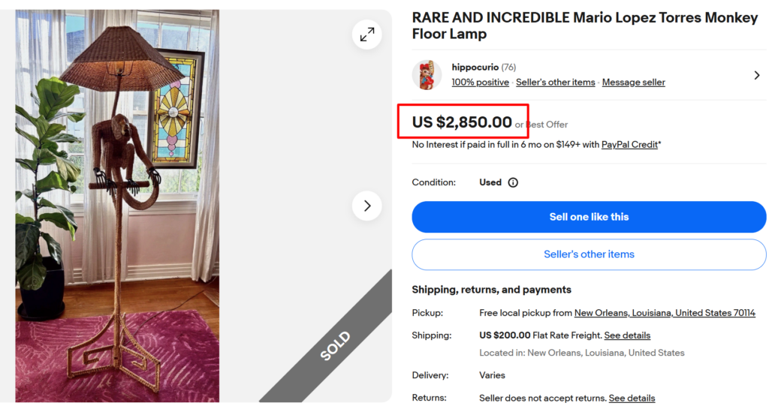Image resolution: width=769 pixels, height=412 pixels.
Task: Click the monkey floor lamp photo
Action: (x=117, y=206)
